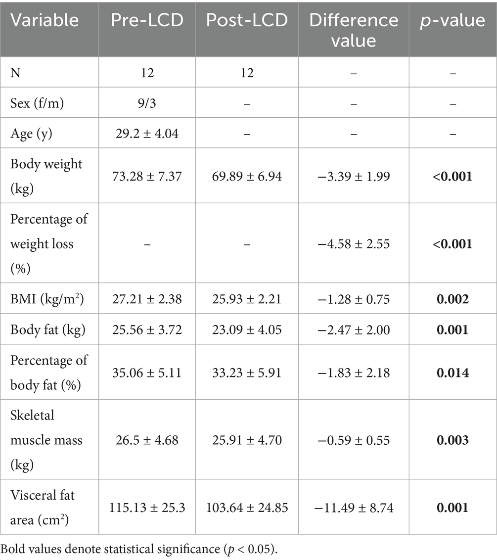The image size is (497, 560).
Task: Click the Variable column header
Action: click(x=45, y=20)
